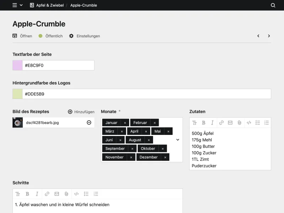Viewport: 284px width, 213px height.
Task: Attach a file with the Zutaten paperclip icon
Action: 239,123
